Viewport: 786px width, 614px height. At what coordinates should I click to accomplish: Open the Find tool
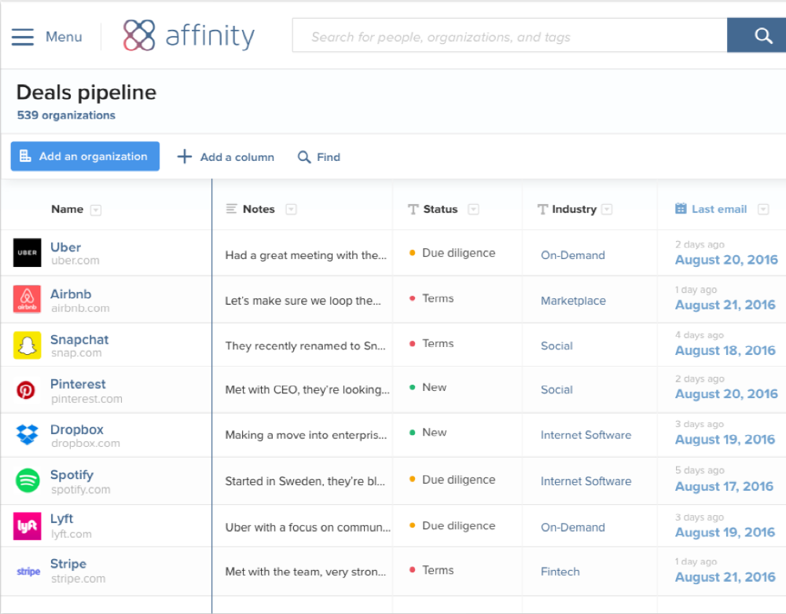click(x=319, y=157)
